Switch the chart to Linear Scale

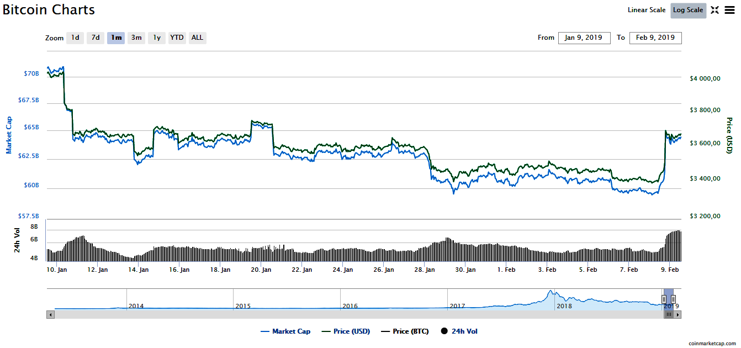coord(646,10)
